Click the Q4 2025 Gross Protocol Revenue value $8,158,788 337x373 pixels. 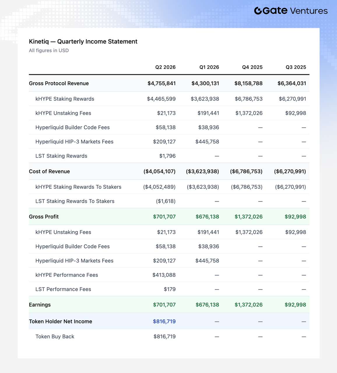pyautogui.click(x=249, y=83)
